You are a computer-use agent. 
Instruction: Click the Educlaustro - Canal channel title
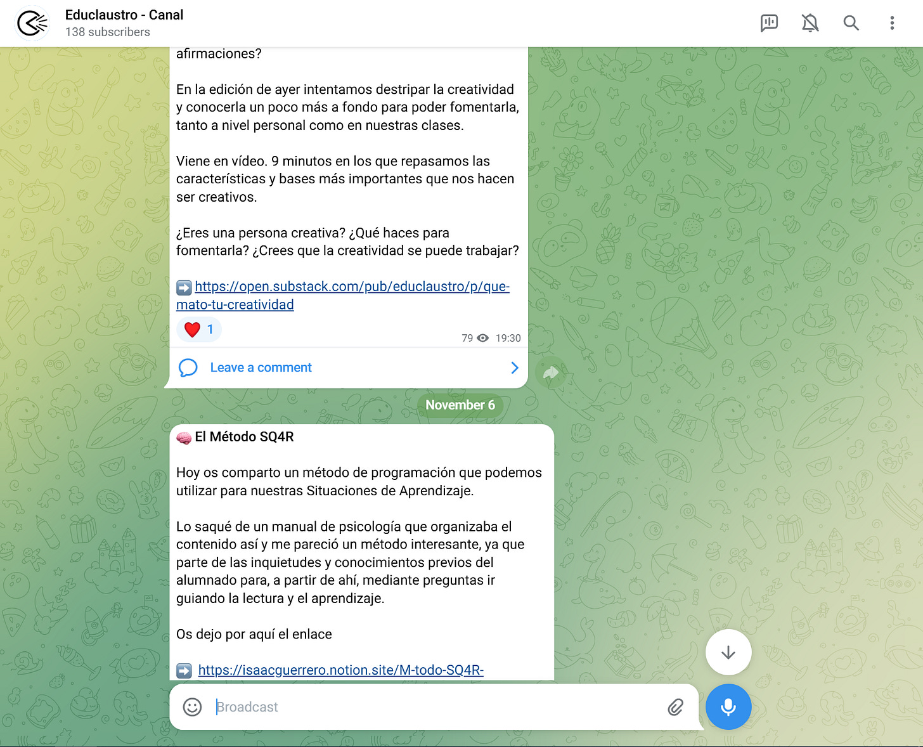[x=124, y=15]
